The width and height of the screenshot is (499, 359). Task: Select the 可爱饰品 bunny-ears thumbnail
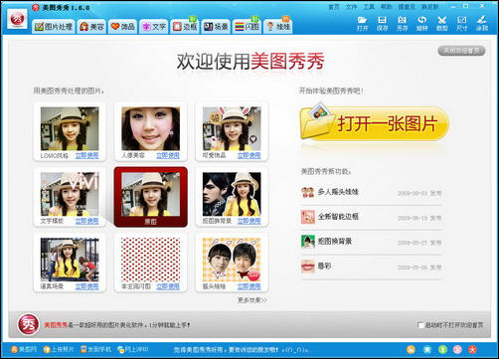pos(232,128)
